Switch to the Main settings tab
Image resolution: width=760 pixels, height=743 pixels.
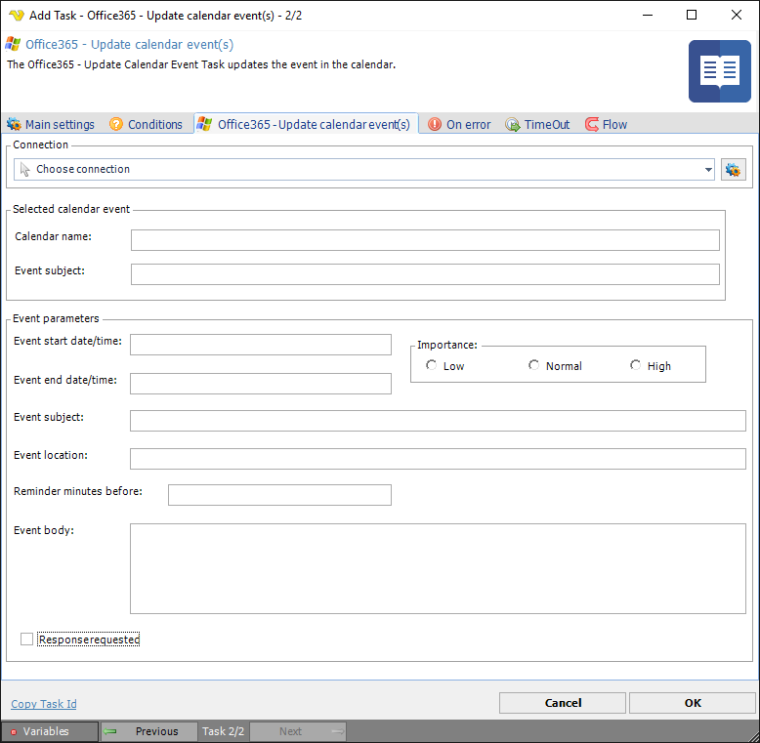click(x=51, y=124)
